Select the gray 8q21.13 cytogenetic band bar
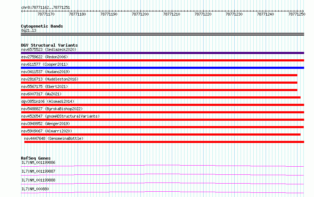The height and width of the screenshot is (197, 314). tap(162, 34)
